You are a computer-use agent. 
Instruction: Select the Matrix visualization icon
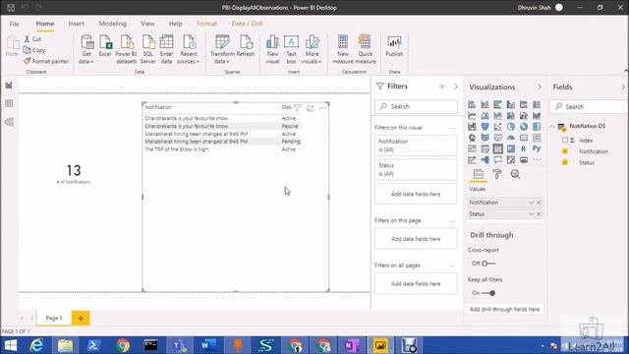[511, 148]
